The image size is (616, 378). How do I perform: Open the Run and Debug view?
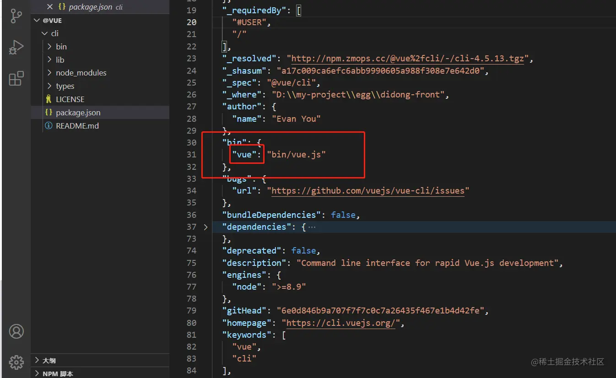coord(16,47)
